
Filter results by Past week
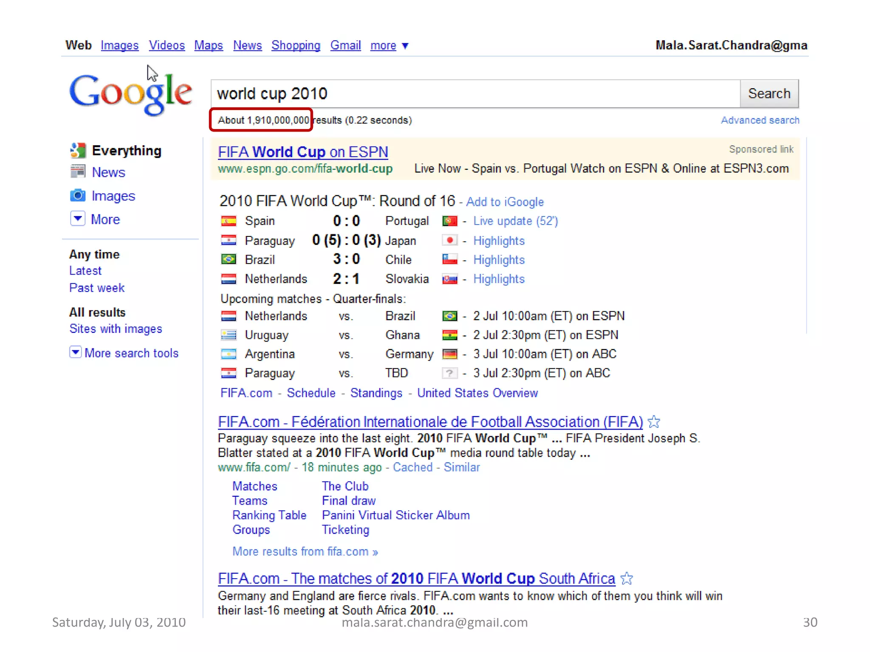[97, 288]
